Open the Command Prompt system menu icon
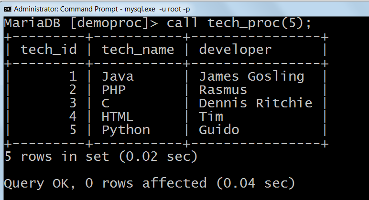The height and width of the screenshot is (200, 369). pos(8,8)
